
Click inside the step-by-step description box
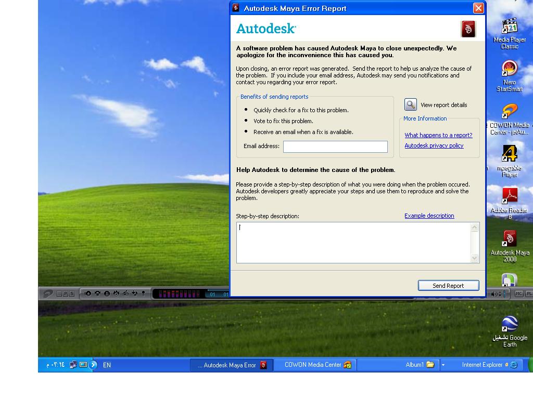(353, 243)
